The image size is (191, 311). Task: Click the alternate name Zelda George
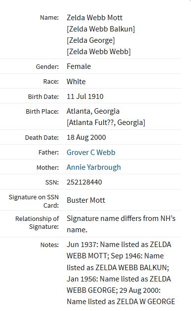91,40
